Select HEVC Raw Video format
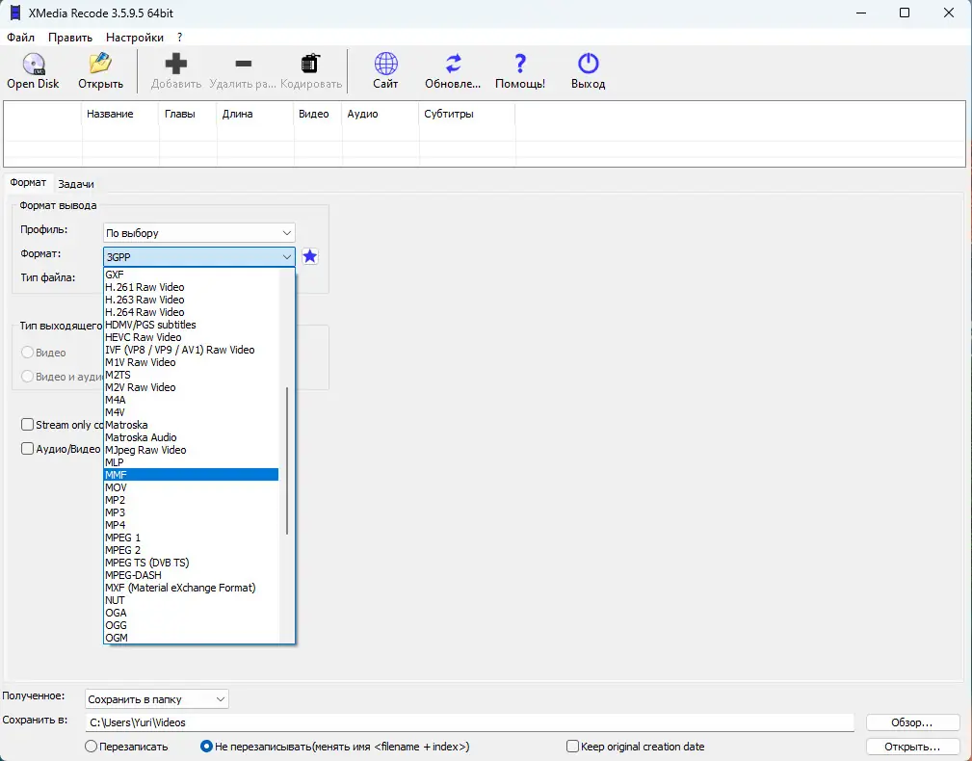The image size is (972, 761). (192, 337)
